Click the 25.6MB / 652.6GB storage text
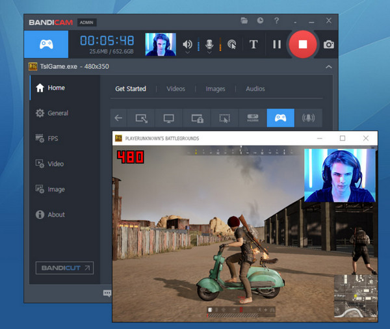Screen dimensions: 390x329 point(111,51)
